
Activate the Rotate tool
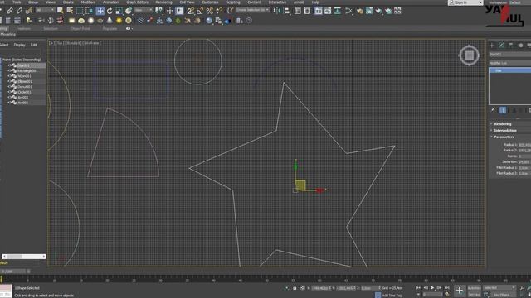pos(110,11)
